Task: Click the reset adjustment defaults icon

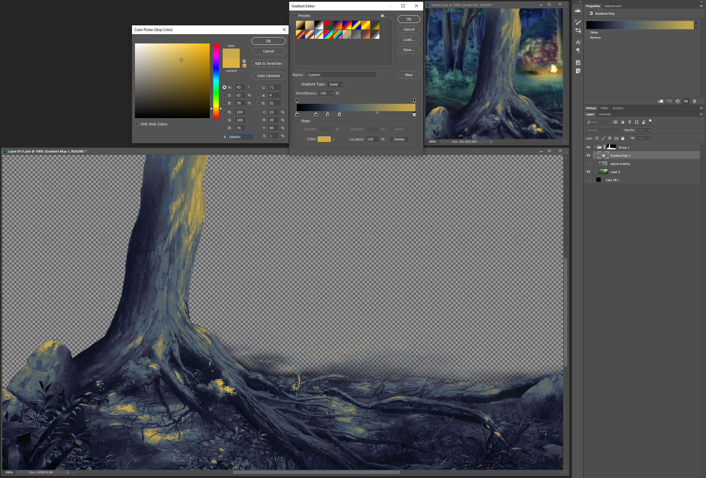Action: (677, 101)
